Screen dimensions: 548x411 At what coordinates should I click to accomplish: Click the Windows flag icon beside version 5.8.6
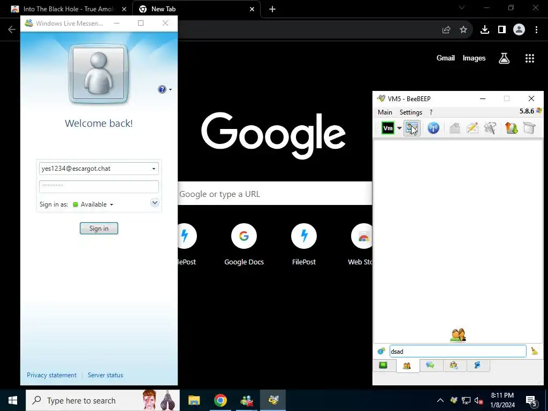click(x=538, y=111)
